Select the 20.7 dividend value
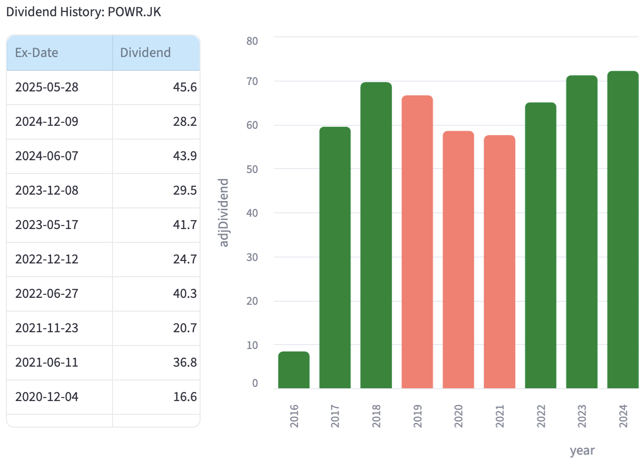Viewport: 639px width, 462px height. coord(156,328)
